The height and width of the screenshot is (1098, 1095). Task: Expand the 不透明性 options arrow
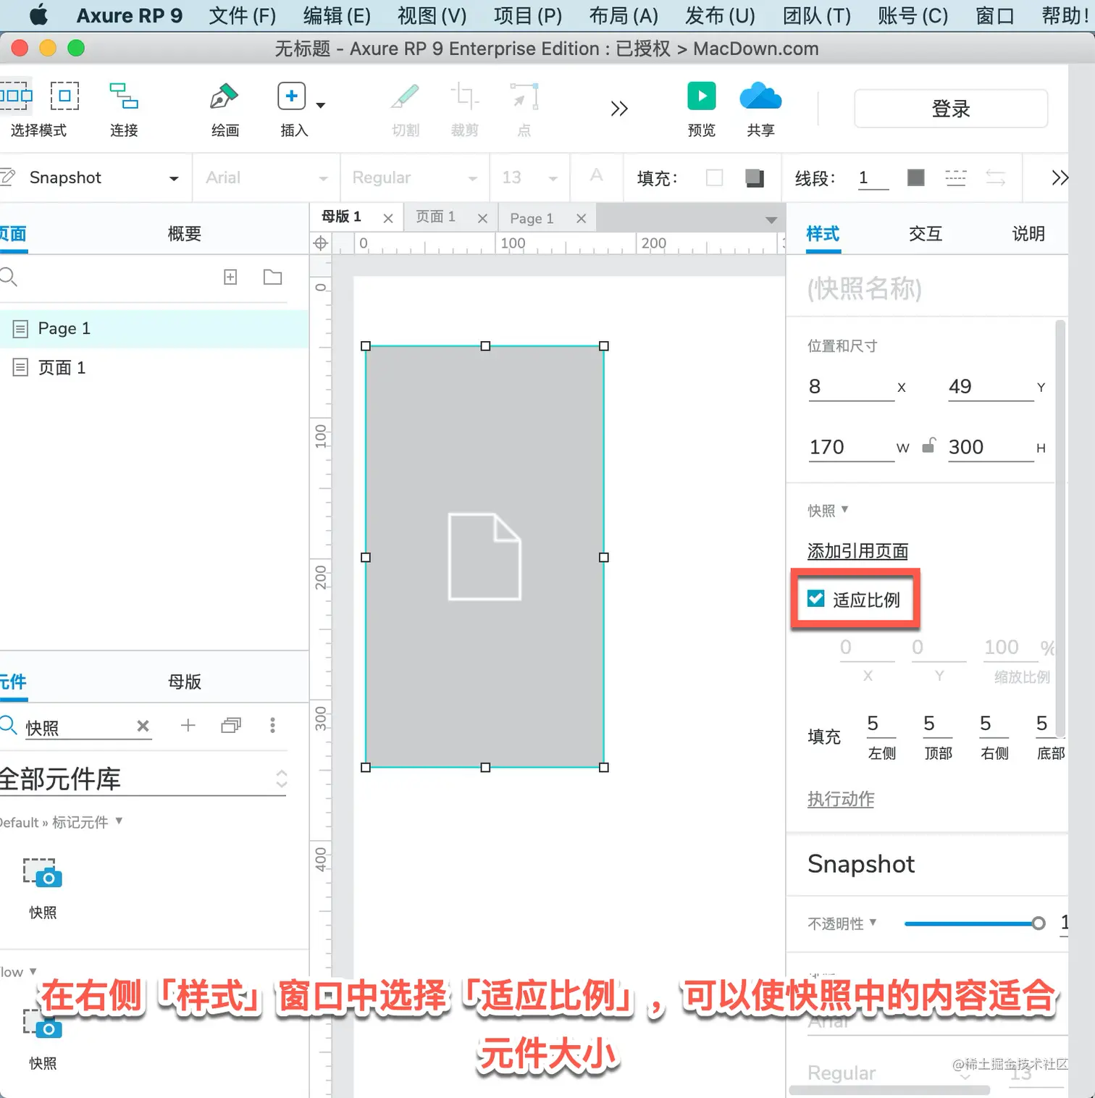point(873,922)
